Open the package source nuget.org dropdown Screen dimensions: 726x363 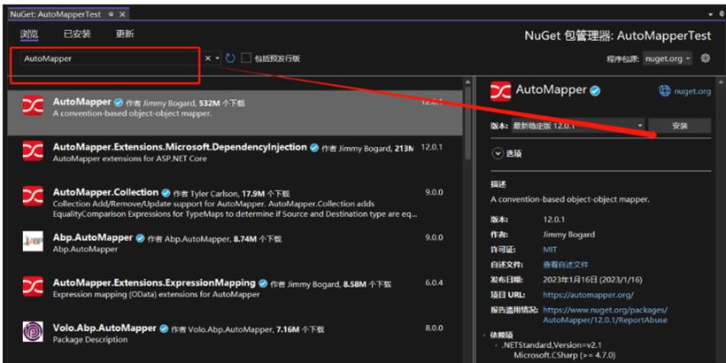click(668, 58)
